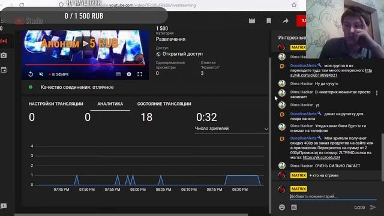Screen dimensions: 384x216
Task: Open the feedback icon in sidebar bottom
Action: coord(4,206)
